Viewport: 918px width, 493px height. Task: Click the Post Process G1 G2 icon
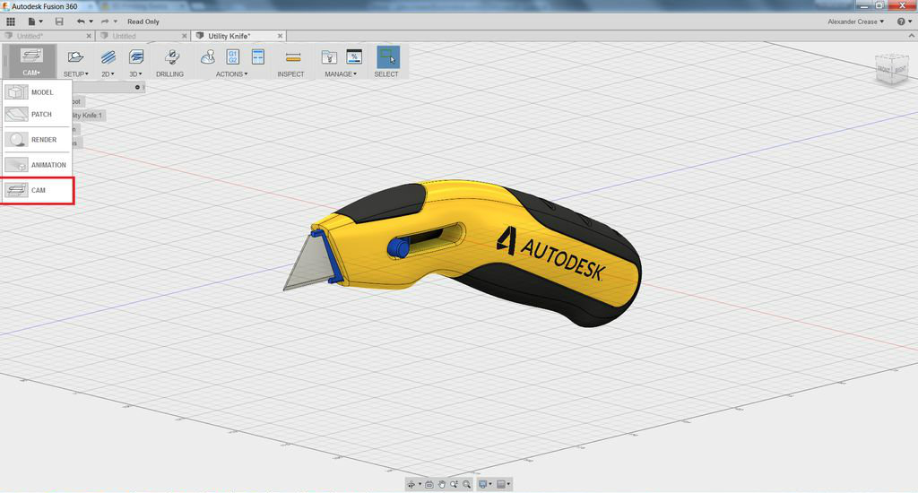[233, 57]
